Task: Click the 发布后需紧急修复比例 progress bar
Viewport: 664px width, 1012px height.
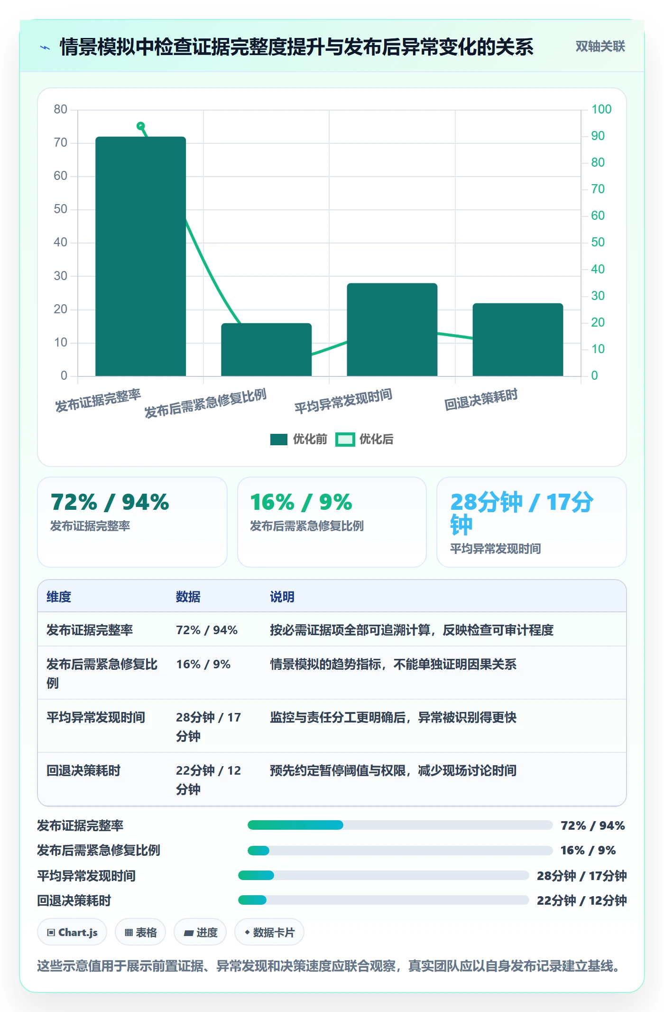Action: click(400, 851)
